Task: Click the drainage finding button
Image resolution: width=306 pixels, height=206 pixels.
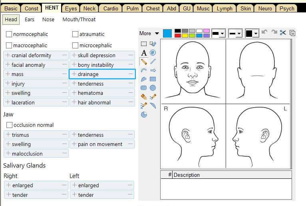Action: tap(102, 74)
